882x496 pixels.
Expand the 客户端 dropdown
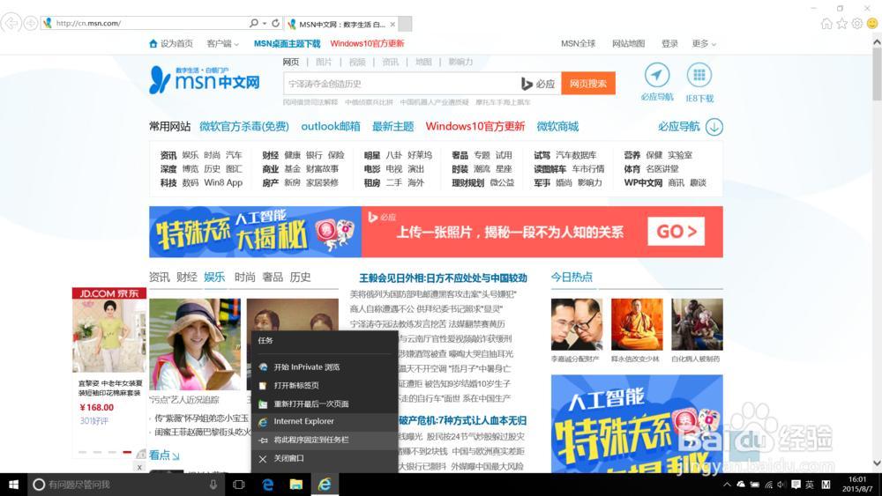coord(223,43)
